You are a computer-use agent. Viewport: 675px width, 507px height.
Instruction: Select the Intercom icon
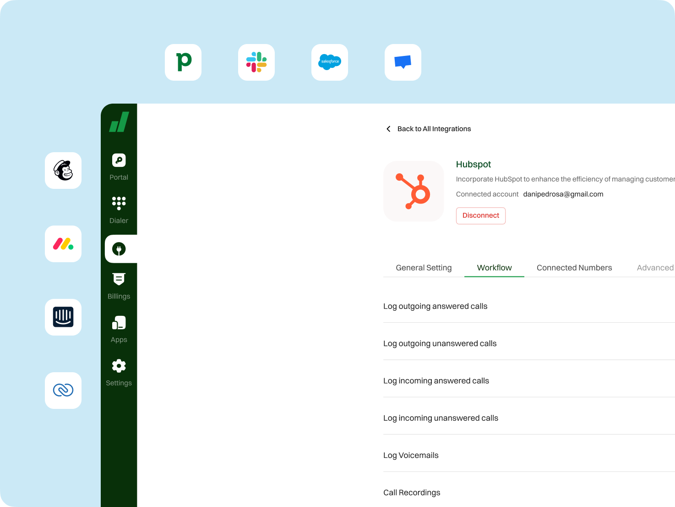tap(63, 317)
